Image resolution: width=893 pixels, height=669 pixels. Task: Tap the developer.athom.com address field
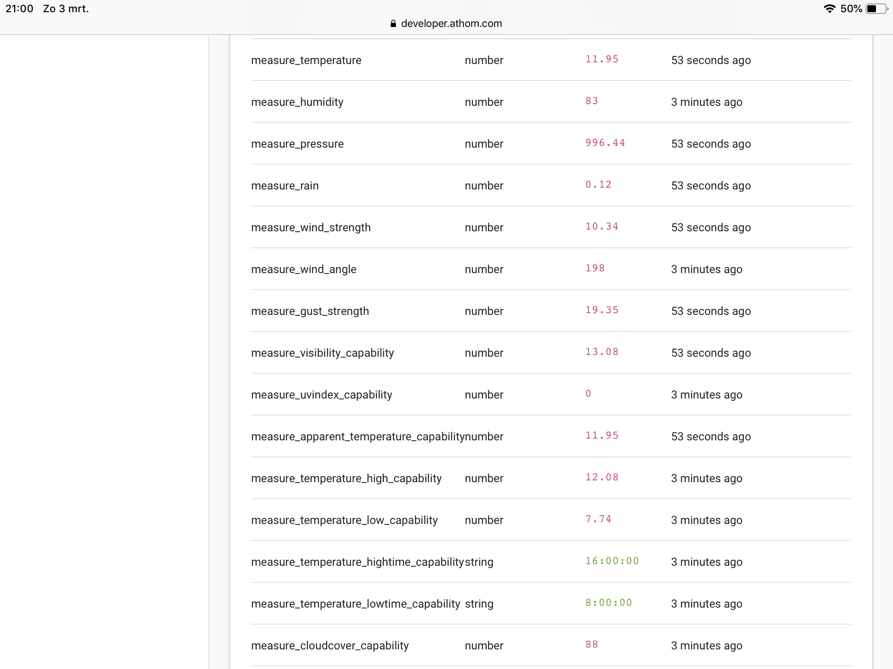pos(451,24)
